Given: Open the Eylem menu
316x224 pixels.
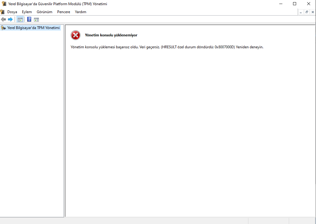Looking at the screenshot, I should click(27, 12).
